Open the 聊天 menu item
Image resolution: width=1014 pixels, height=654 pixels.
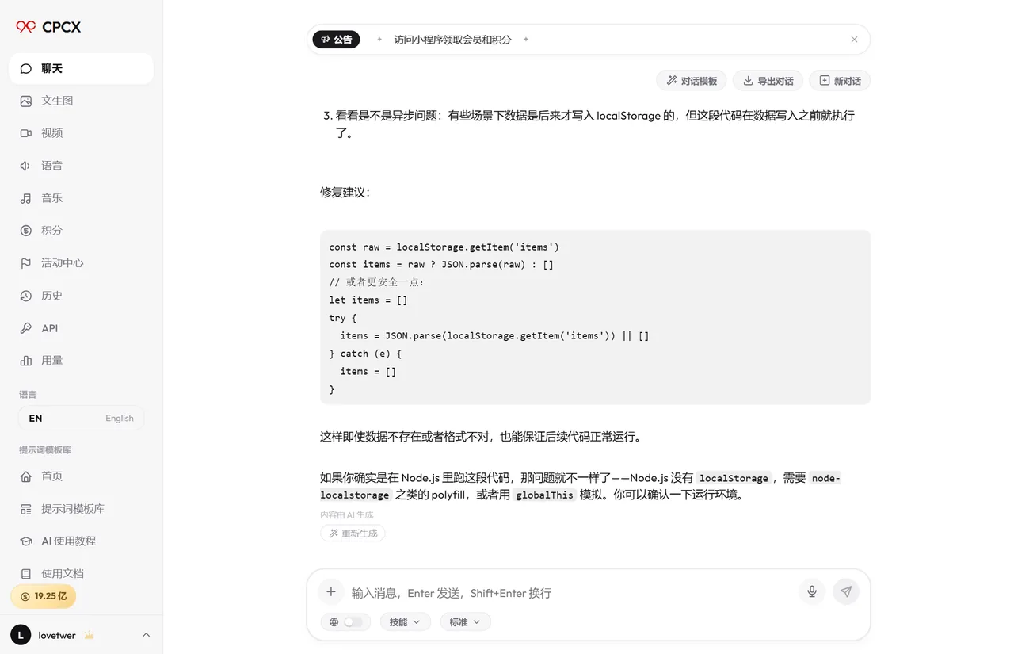click(81, 68)
